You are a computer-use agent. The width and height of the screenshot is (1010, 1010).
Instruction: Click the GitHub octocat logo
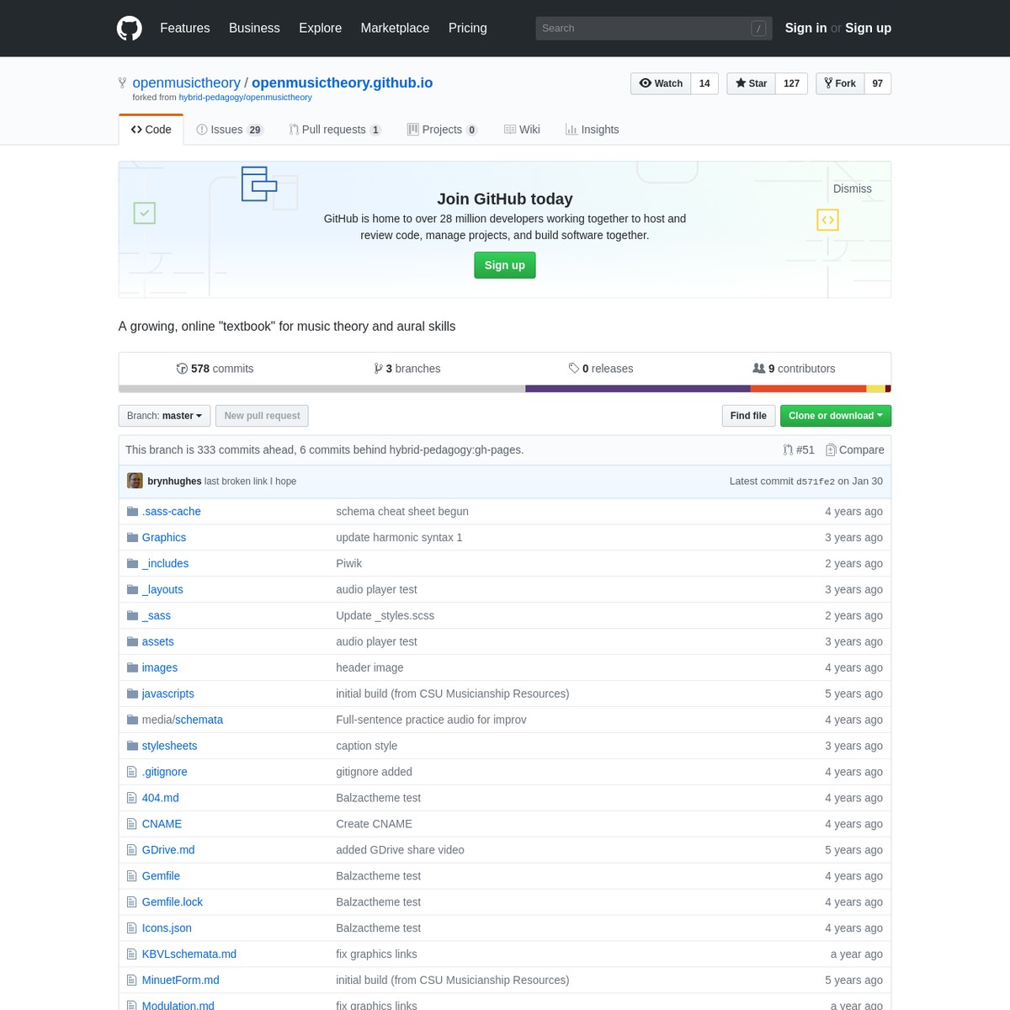(x=130, y=28)
